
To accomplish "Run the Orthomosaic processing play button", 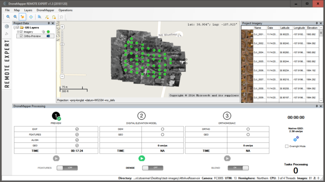I will (227, 158).
